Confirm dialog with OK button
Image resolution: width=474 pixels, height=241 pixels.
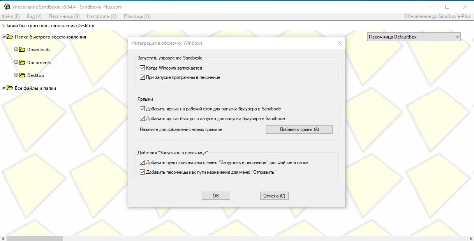pos(216,196)
